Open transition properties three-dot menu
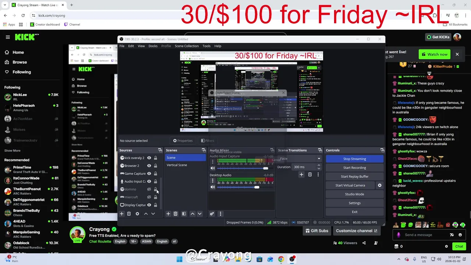Viewport: 471px width, 265px height. 318,174
